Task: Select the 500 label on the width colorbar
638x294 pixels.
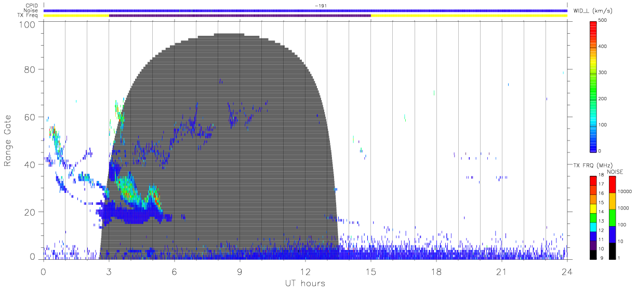Action: (603, 21)
